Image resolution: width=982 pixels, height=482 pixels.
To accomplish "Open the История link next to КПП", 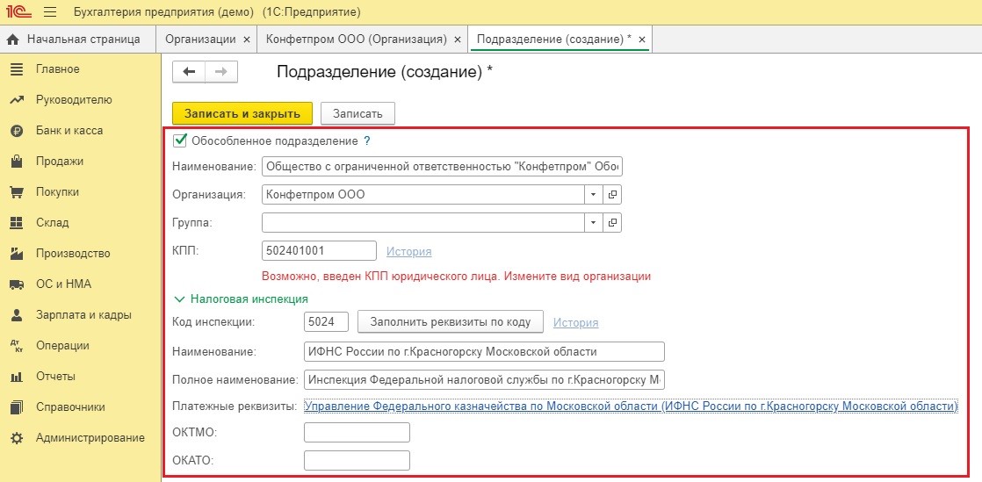I will click(408, 252).
